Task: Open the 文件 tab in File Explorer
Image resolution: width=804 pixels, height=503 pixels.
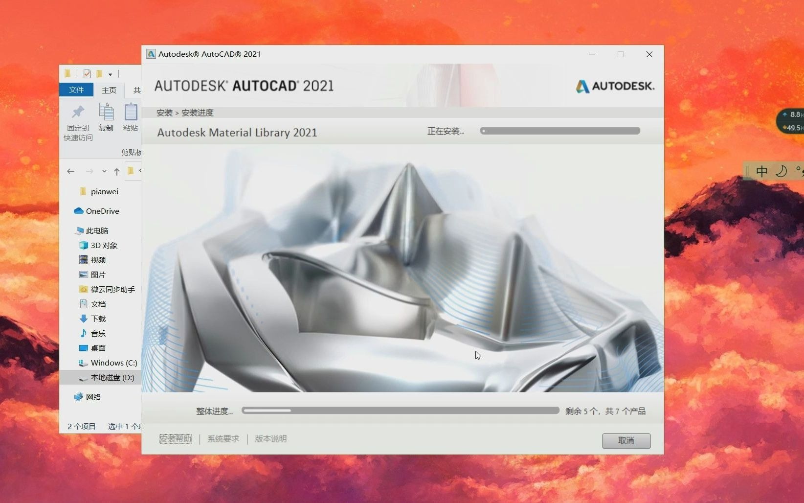Action: 76,90
